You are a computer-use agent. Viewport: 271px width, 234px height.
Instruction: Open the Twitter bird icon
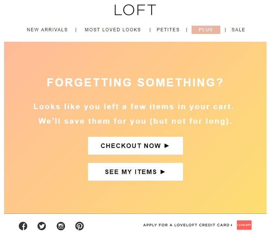[42, 226]
